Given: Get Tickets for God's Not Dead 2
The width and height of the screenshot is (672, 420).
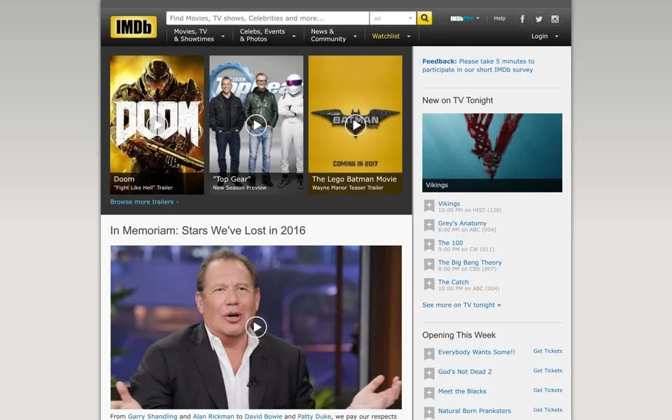Looking at the screenshot, I should (547, 371).
